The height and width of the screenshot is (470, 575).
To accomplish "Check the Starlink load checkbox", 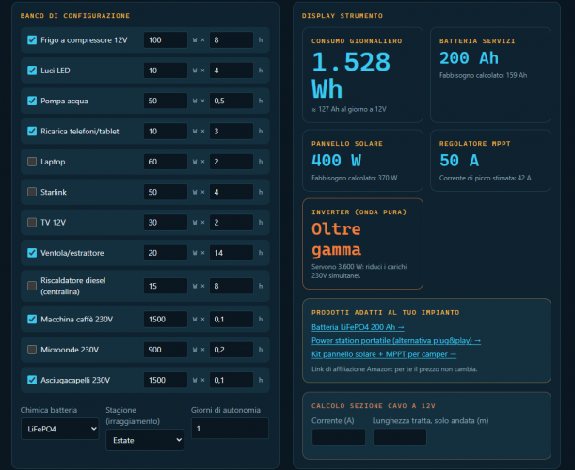I will [32, 192].
